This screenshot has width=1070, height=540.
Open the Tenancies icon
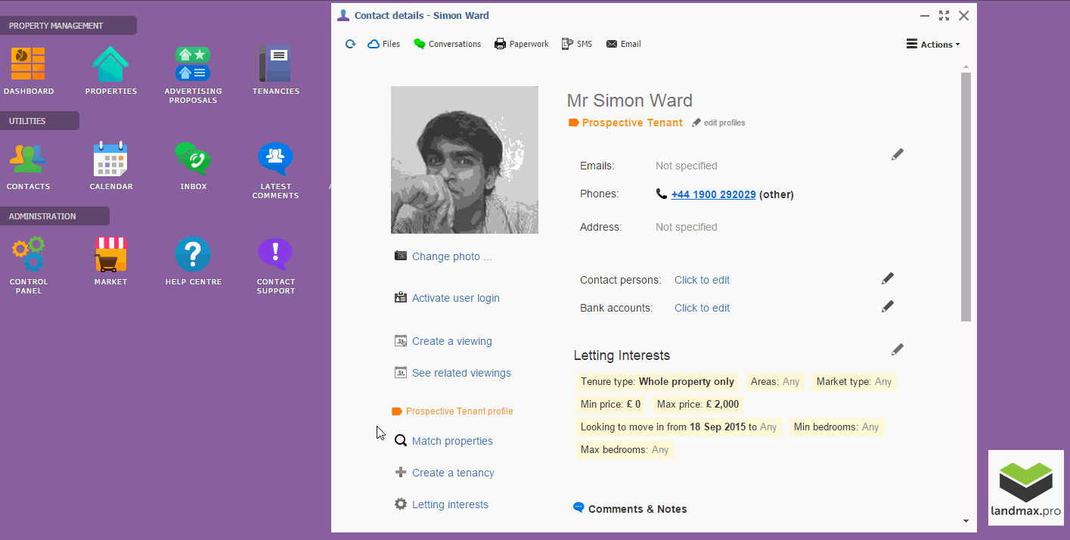pyautogui.click(x=275, y=64)
